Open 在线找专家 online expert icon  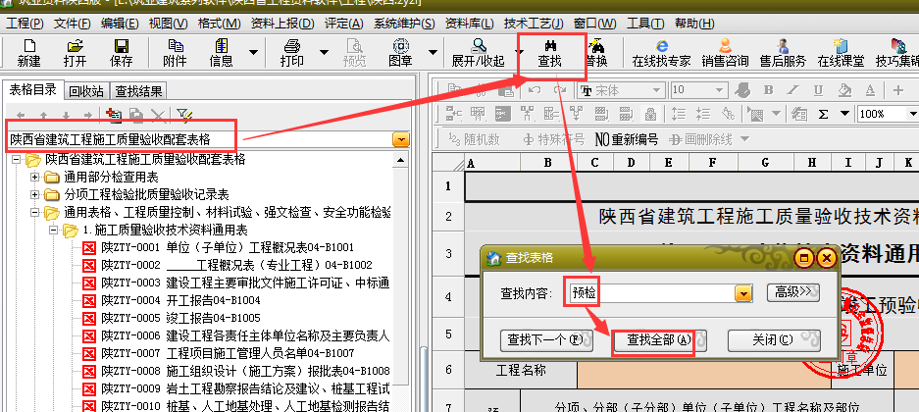coord(661,52)
